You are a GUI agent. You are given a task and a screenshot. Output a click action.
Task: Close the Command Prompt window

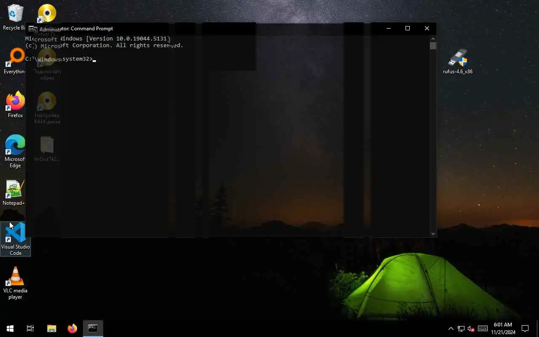(x=427, y=28)
